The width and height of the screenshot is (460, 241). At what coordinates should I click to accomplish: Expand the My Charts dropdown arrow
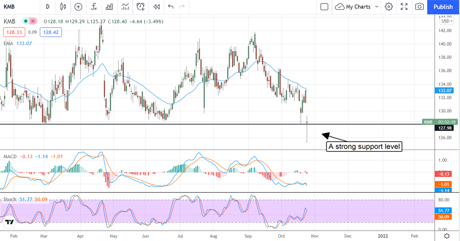376,7
